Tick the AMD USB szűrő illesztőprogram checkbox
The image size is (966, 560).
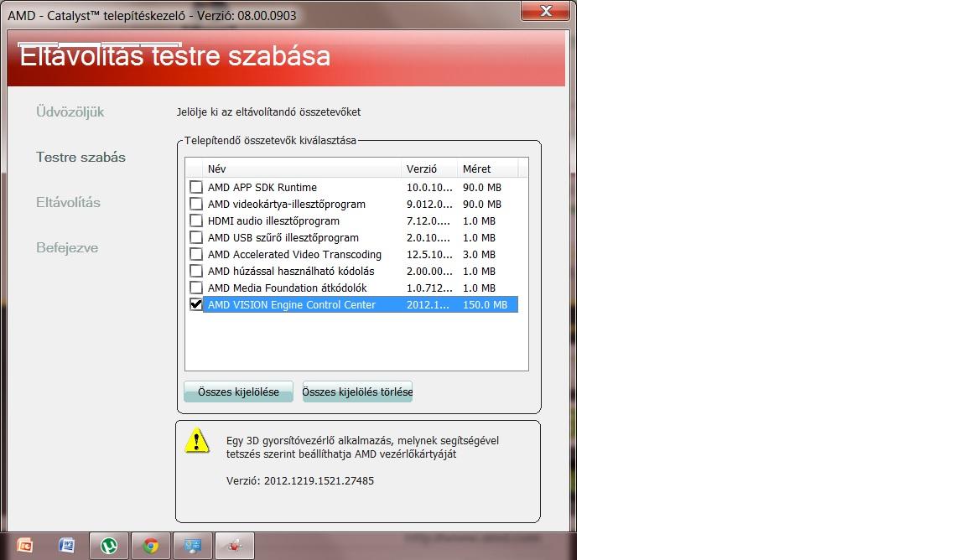pyautogui.click(x=196, y=237)
